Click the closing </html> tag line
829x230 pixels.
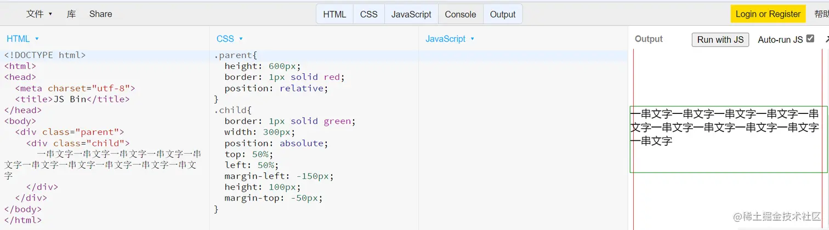tap(23, 220)
